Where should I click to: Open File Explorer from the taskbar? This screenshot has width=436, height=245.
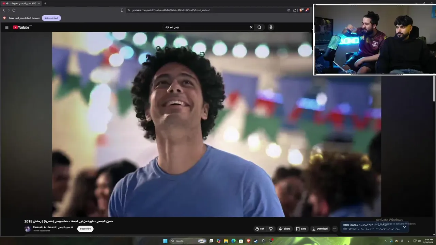pos(226,241)
